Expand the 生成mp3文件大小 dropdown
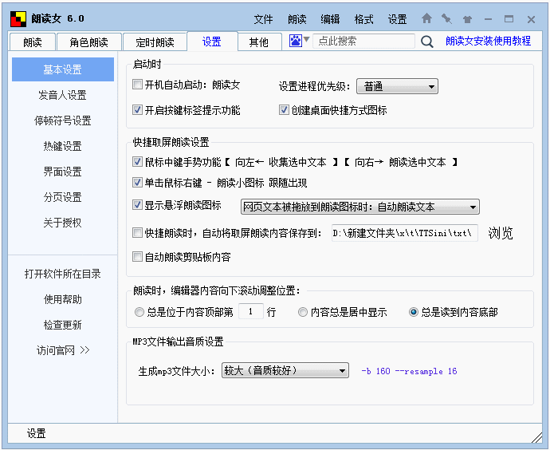 285,370
